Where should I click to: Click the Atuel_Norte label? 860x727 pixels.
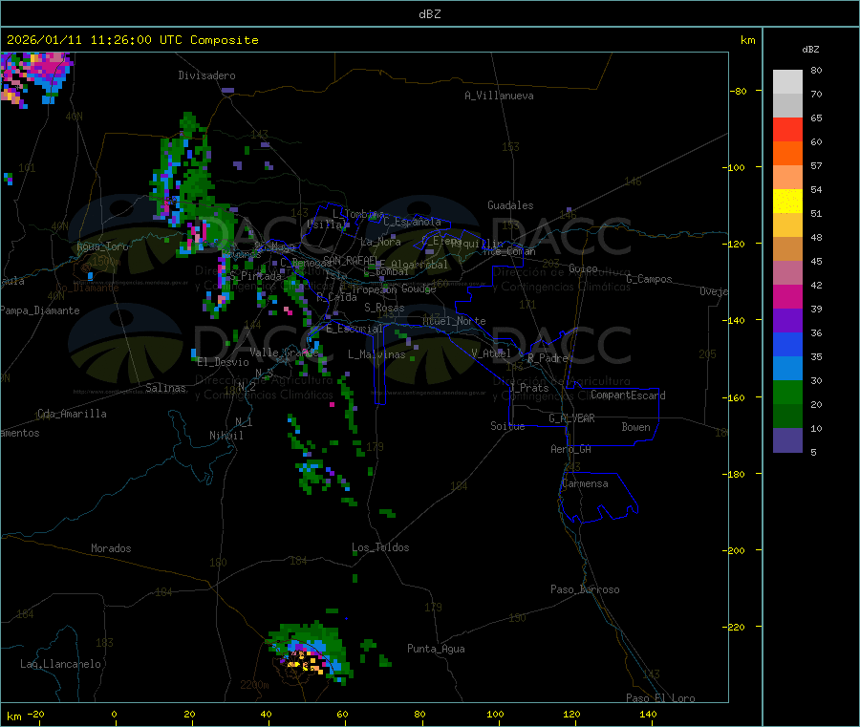click(454, 321)
